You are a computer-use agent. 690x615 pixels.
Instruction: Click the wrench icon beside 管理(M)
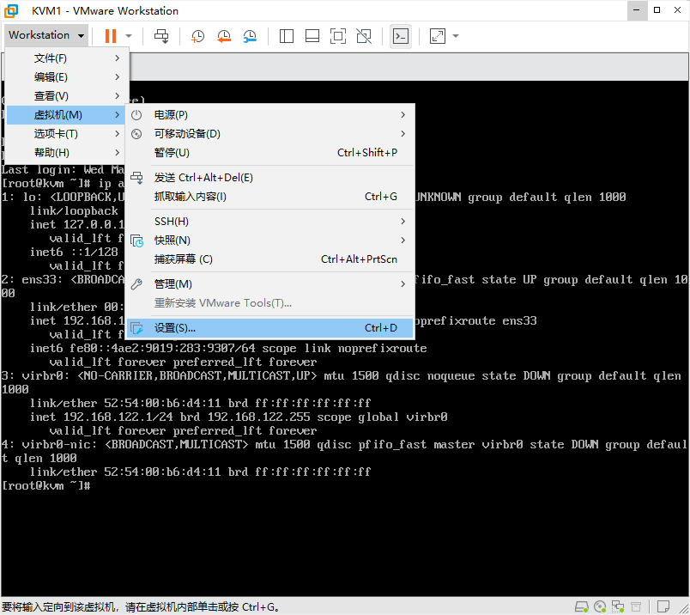point(136,284)
